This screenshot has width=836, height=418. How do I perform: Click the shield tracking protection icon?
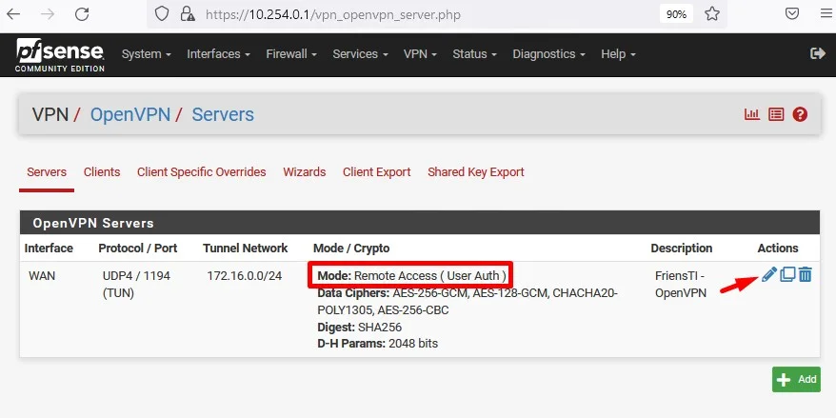click(x=162, y=14)
